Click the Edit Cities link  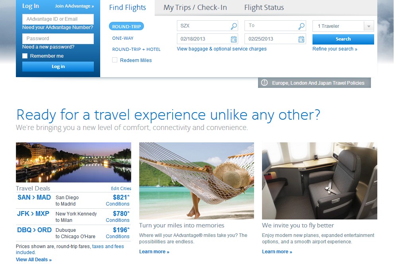coord(121,188)
